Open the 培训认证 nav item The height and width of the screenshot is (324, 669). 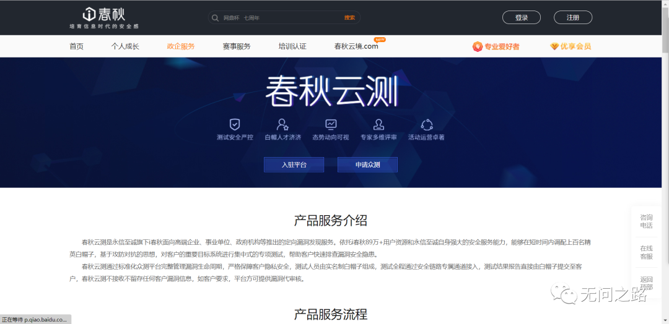[292, 46]
